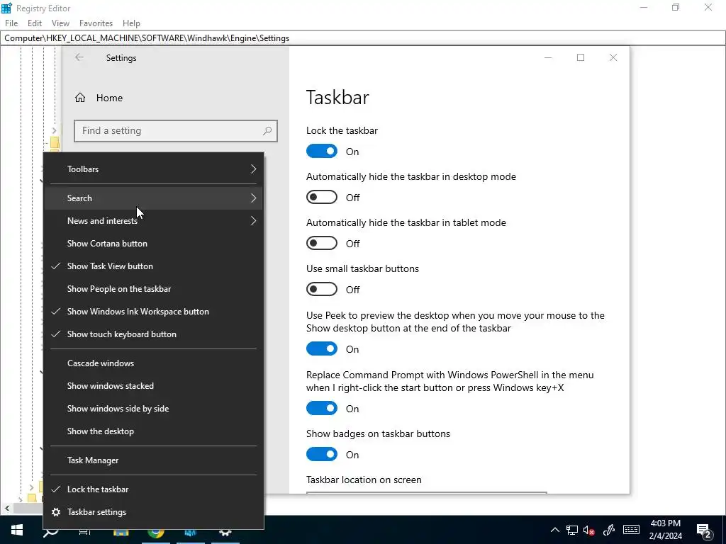Image resolution: width=726 pixels, height=544 pixels.
Task: Open the File menu in Registry Editor
Action: coord(11,23)
